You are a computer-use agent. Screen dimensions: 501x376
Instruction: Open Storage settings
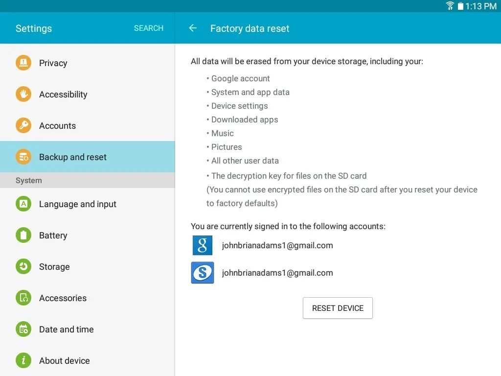[x=88, y=266]
